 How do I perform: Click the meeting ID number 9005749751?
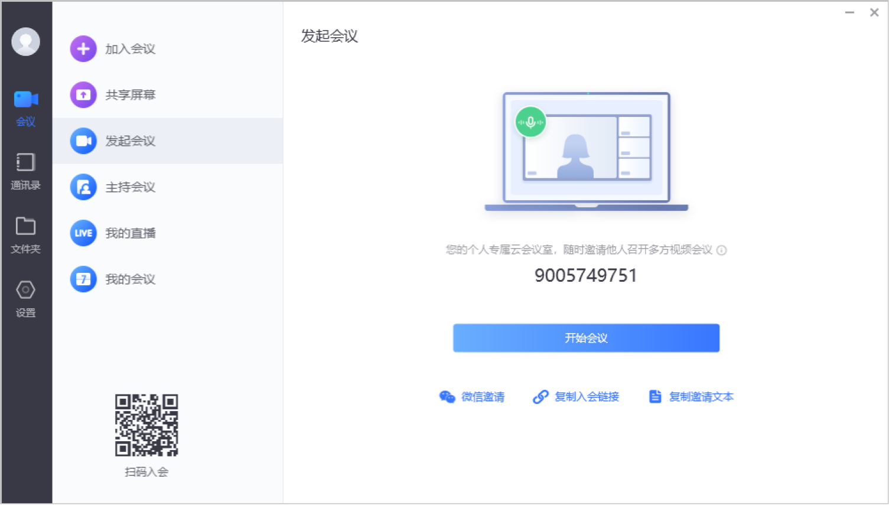pyautogui.click(x=585, y=276)
